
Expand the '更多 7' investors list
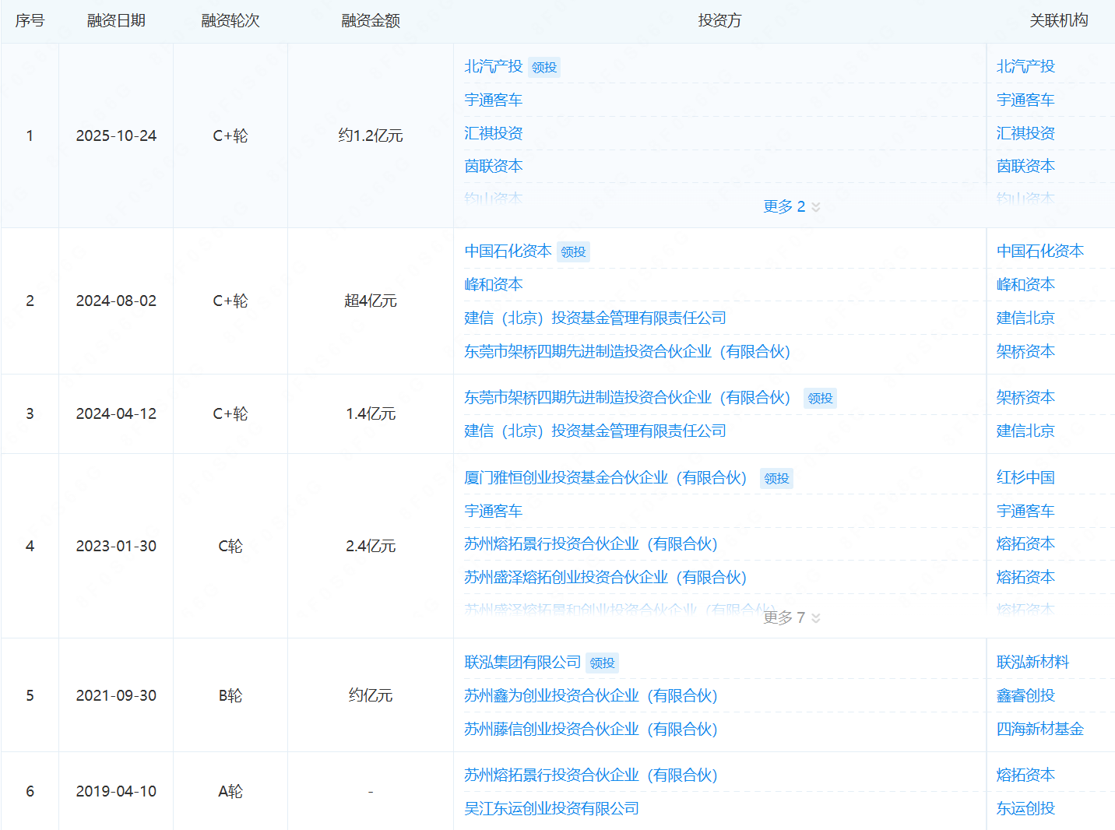[x=791, y=617]
